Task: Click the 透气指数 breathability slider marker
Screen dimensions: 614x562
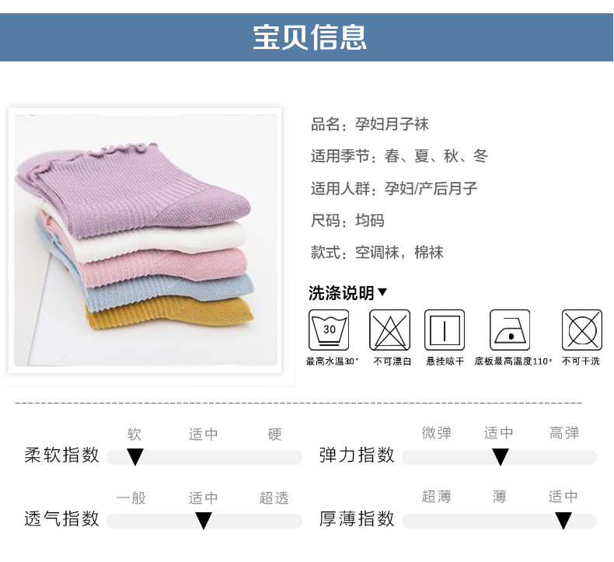Action: click(203, 522)
